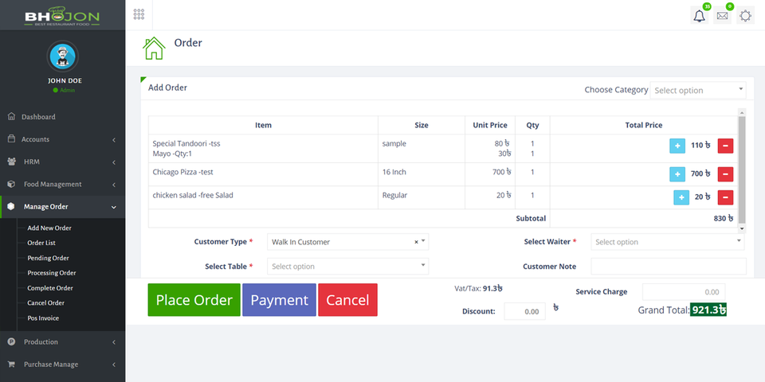765x382 pixels.
Task: Open the Select Table dropdown
Action: 347,267
